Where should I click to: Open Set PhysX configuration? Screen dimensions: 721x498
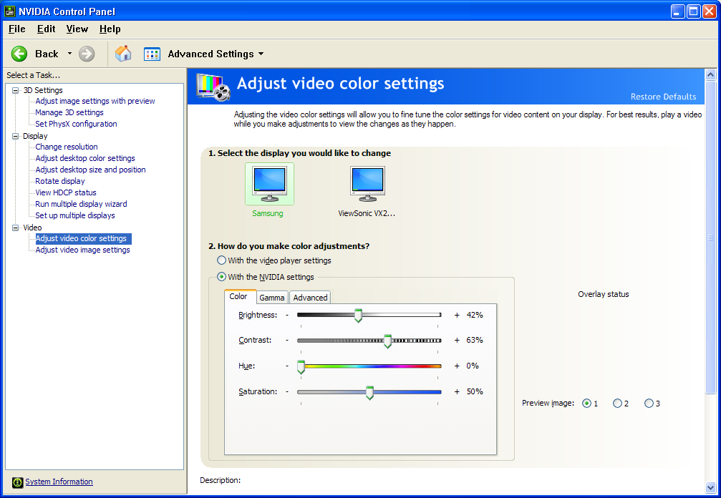tap(77, 124)
